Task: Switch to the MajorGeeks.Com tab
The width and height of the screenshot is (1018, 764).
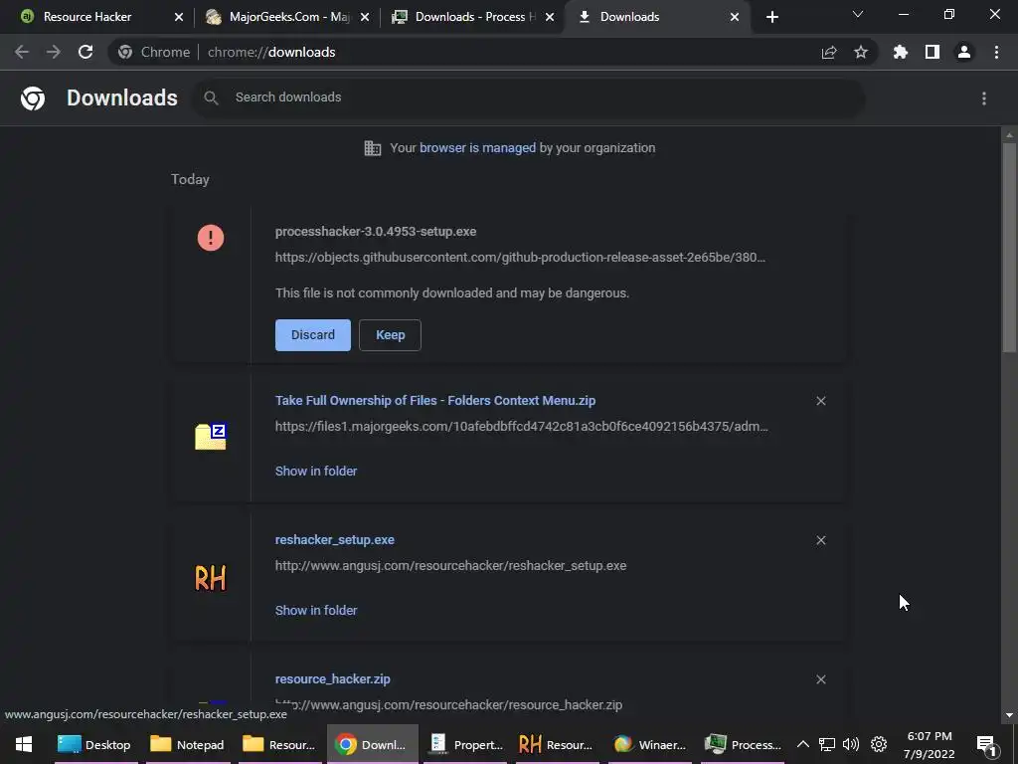Action: (289, 17)
